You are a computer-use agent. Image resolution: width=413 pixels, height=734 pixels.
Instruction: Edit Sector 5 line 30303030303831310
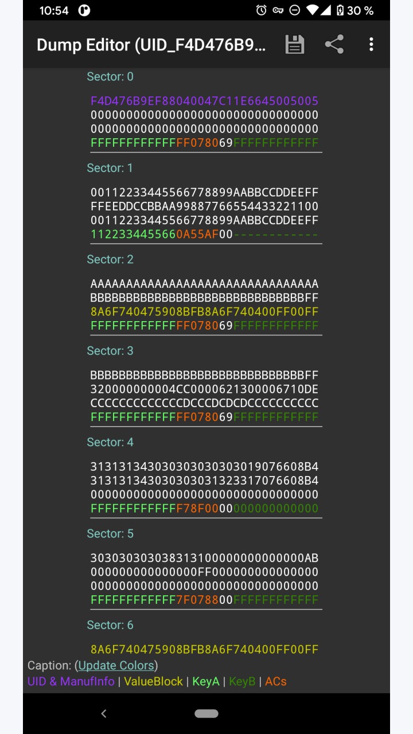point(205,558)
